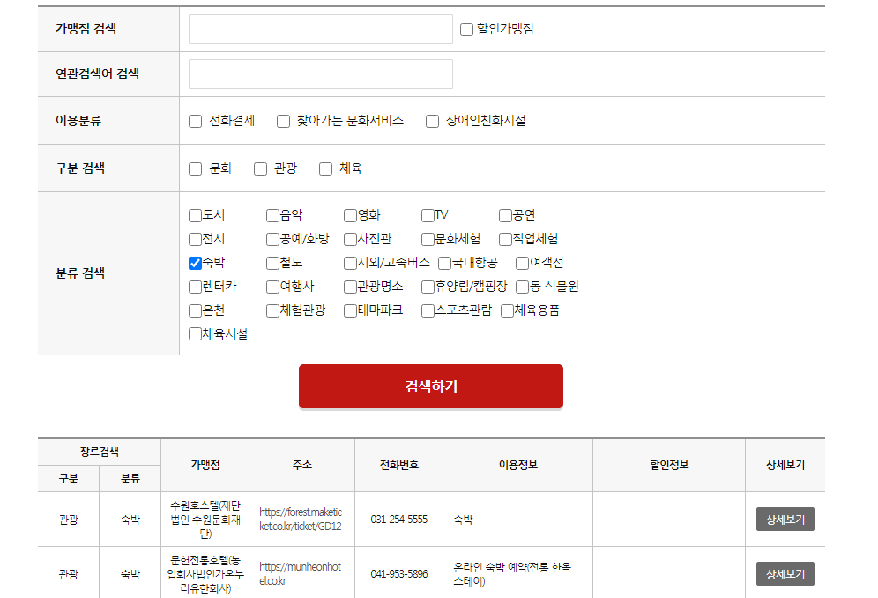878x598 pixels.
Task: Check the 공연 checkbox
Action: point(505,216)
